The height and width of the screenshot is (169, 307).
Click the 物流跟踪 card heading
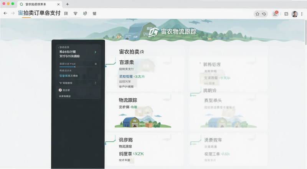tap(128, 100)
